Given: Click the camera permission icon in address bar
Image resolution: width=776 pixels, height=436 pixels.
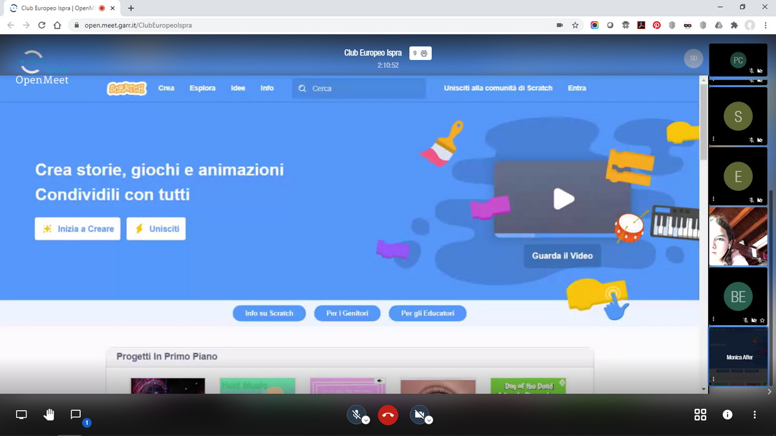Looking at the screenshot, I should pyautogui.click(x=559, y=25).
